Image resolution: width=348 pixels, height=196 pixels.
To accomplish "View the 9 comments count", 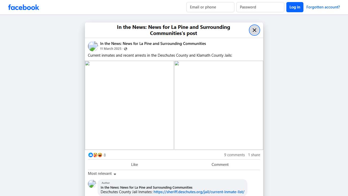I will [x=234, y=155].
